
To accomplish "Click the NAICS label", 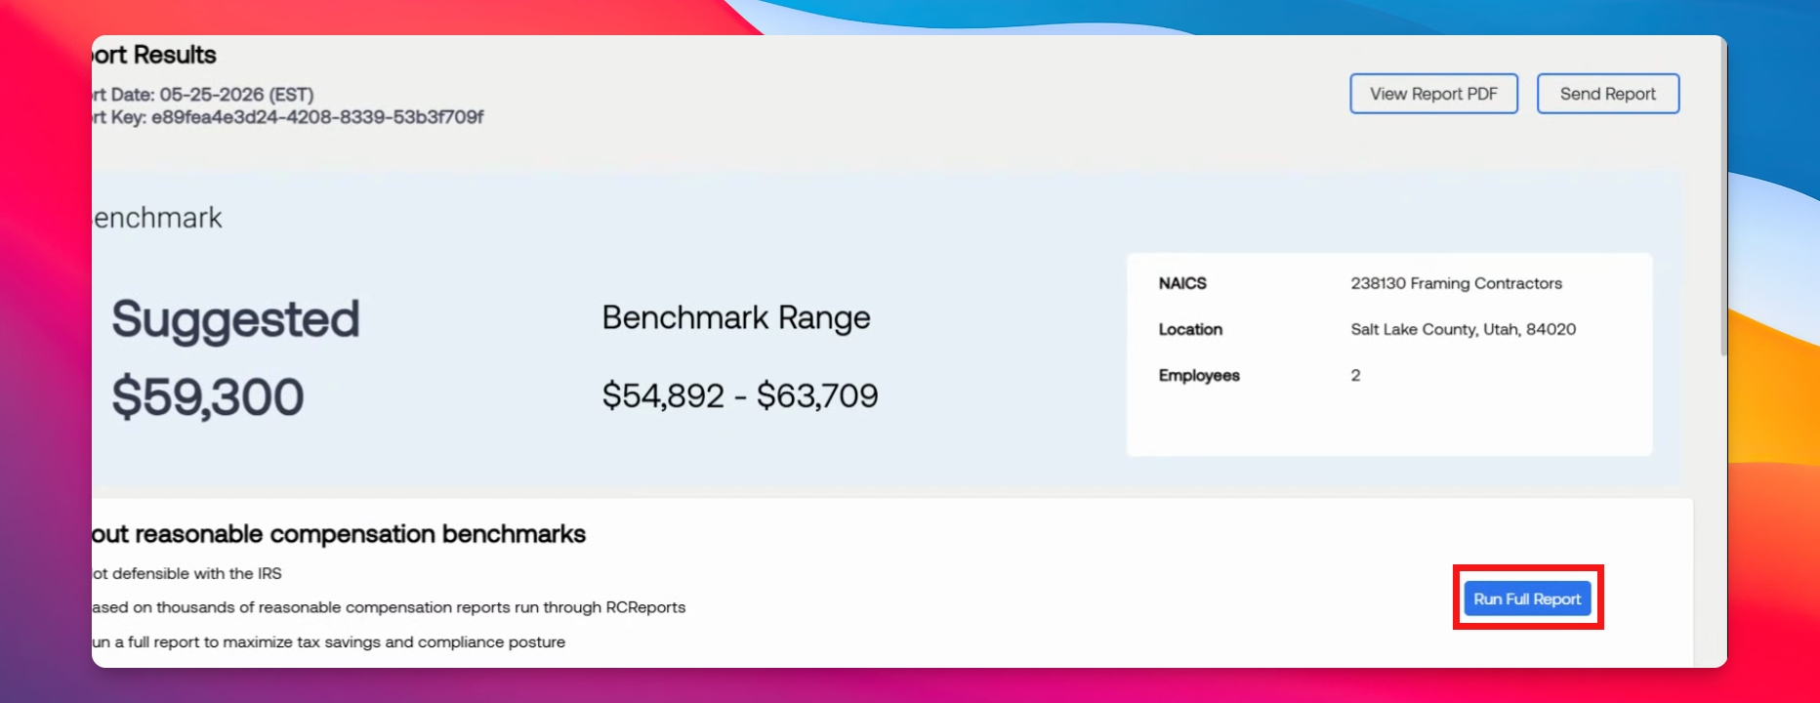I will 1182,283.
